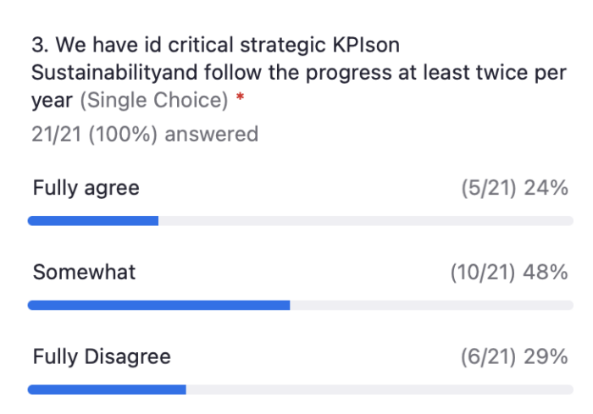Click blue filled part of Fully Disagree bar
593x414 pixels.
(107, 389)
